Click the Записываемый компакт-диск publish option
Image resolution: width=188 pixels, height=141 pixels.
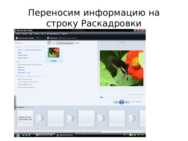(x=28, y=82)
